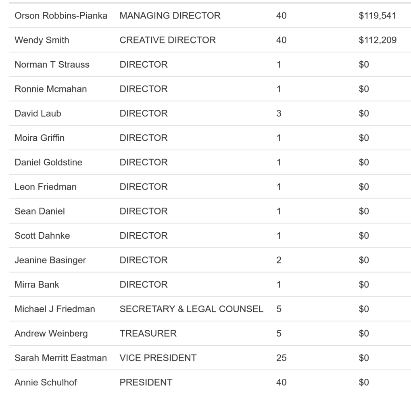
Task: Select Andrew Weinberg's name
Action: point(51,334)
